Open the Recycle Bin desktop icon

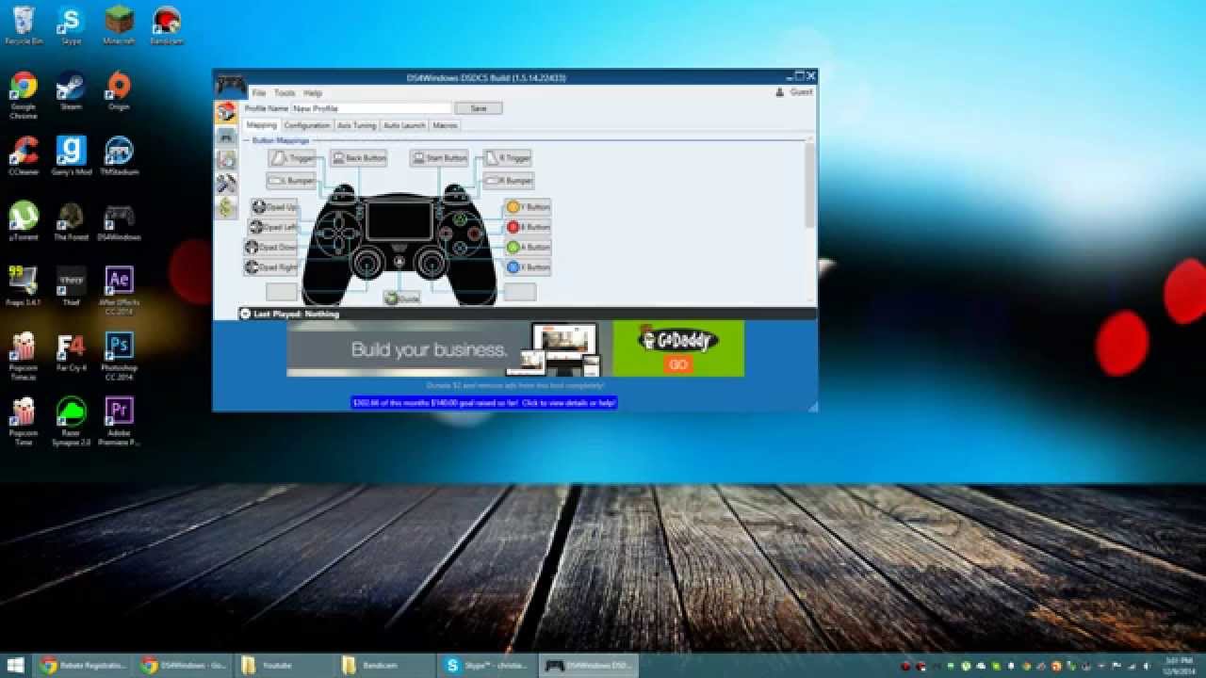24,24
